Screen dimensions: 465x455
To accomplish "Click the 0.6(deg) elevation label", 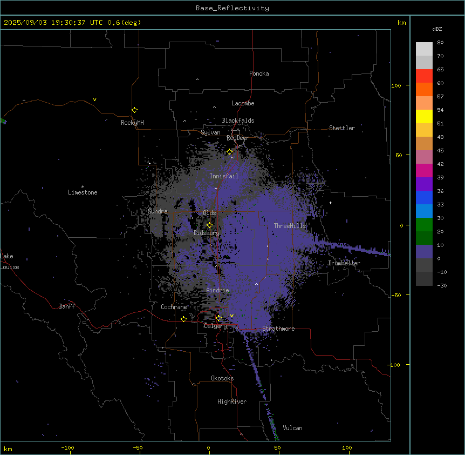I will pyautogui.click(x=124, y=23).
